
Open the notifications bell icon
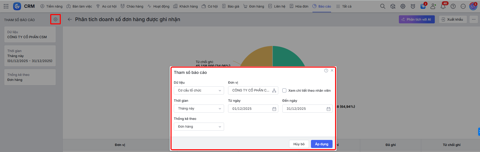443,6
